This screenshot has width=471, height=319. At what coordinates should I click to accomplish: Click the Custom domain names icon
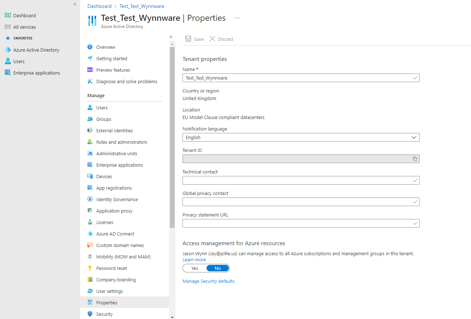90,245
